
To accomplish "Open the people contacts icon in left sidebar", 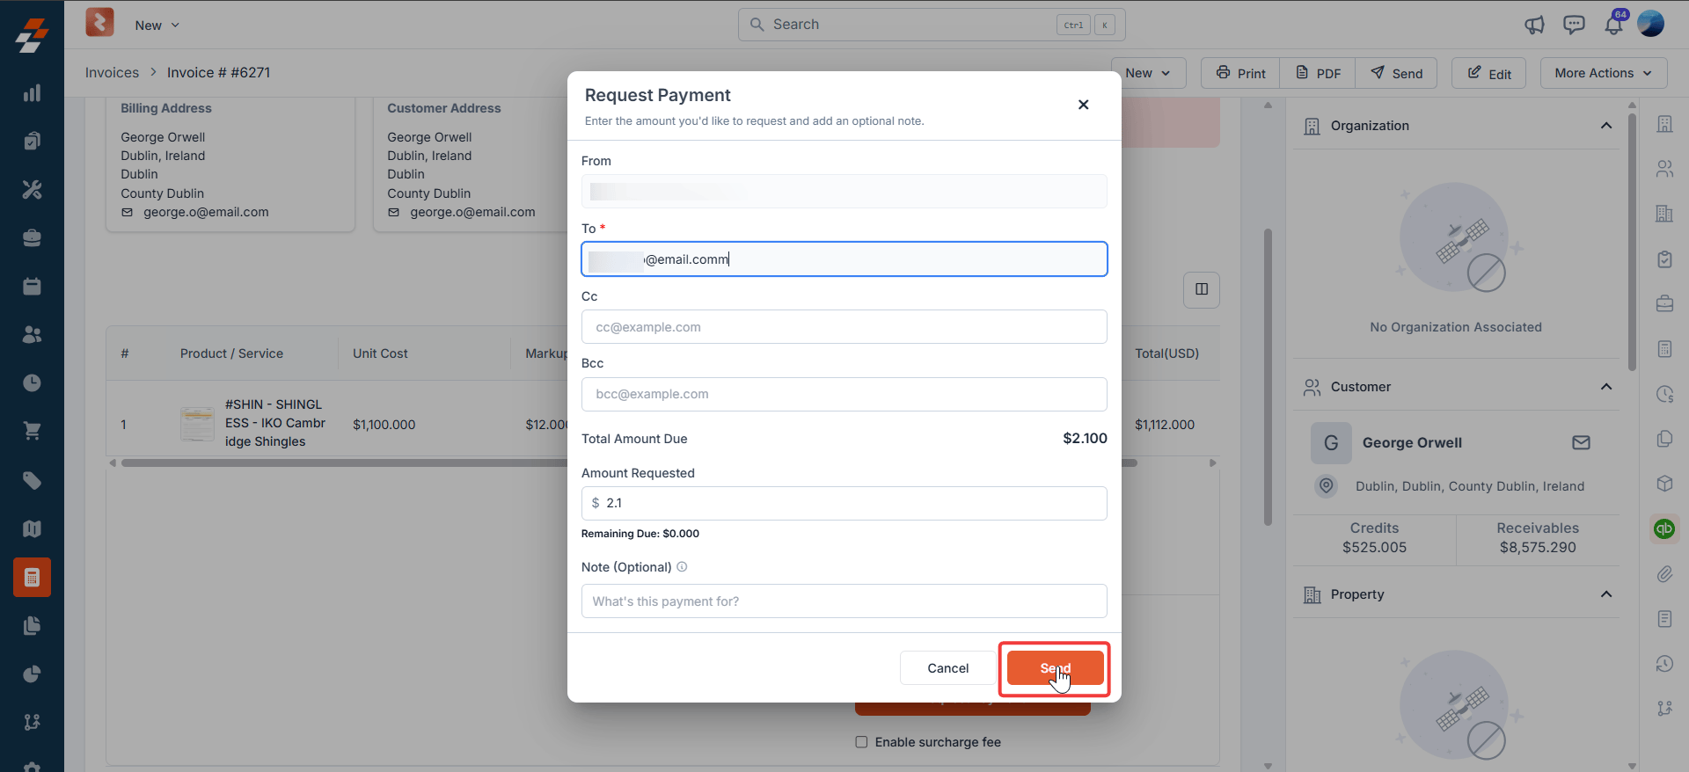I will pos(32,334).
